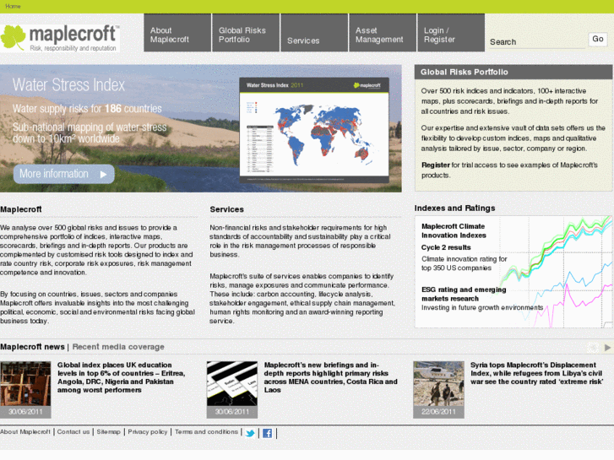Open the Login / Register menu
Image resolution: width=614 pixels, height=460 pixels.
[x=451, y=33]
